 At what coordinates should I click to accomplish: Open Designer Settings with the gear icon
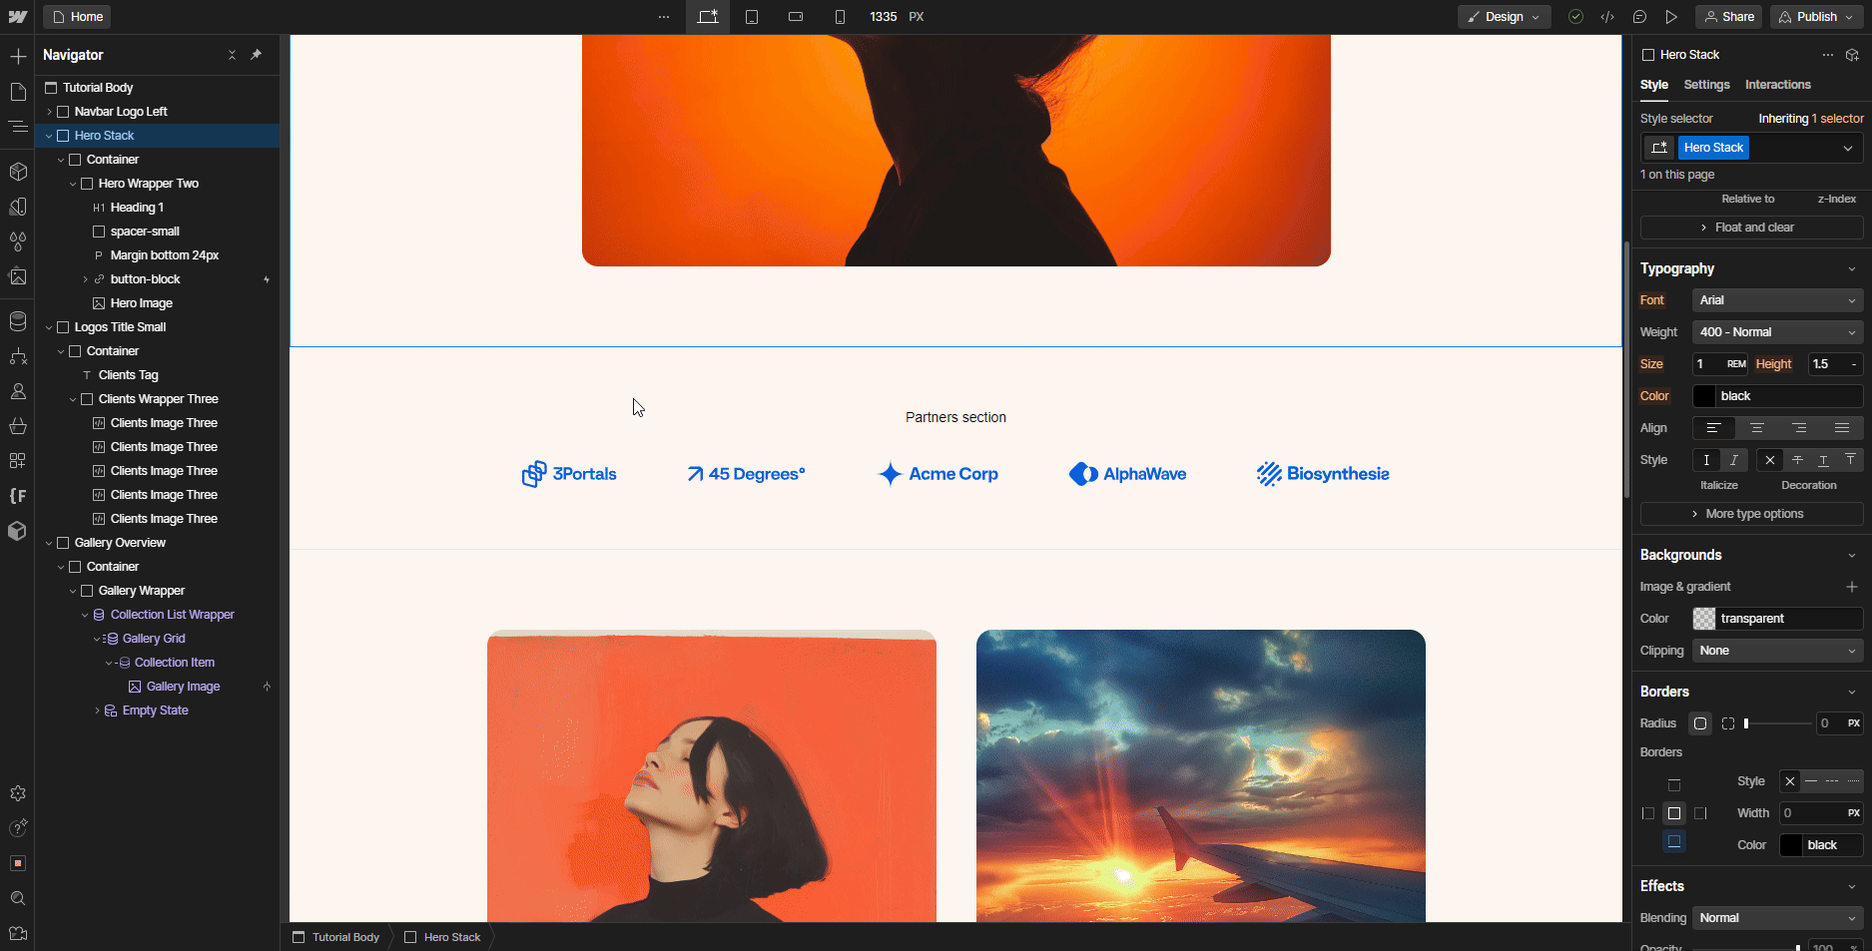[18, 794]
